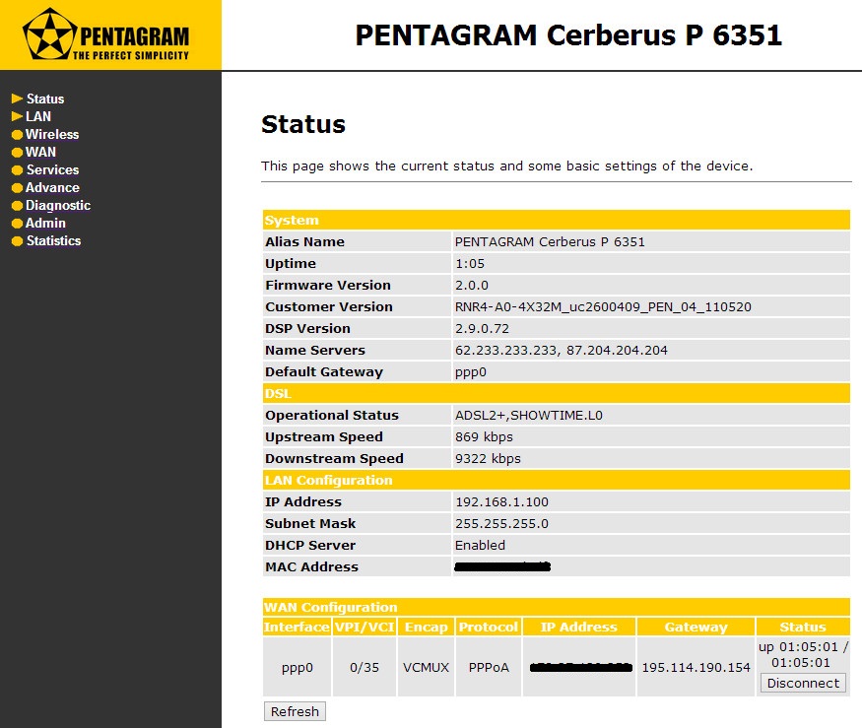This screenshot has width=862, height=728.
Task: Click Upstream Speed value 869 kbps
Action: click(x=484, y=437)
